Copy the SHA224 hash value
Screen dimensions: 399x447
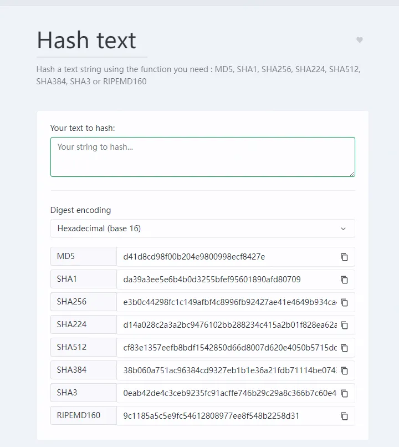pos(344,325)
